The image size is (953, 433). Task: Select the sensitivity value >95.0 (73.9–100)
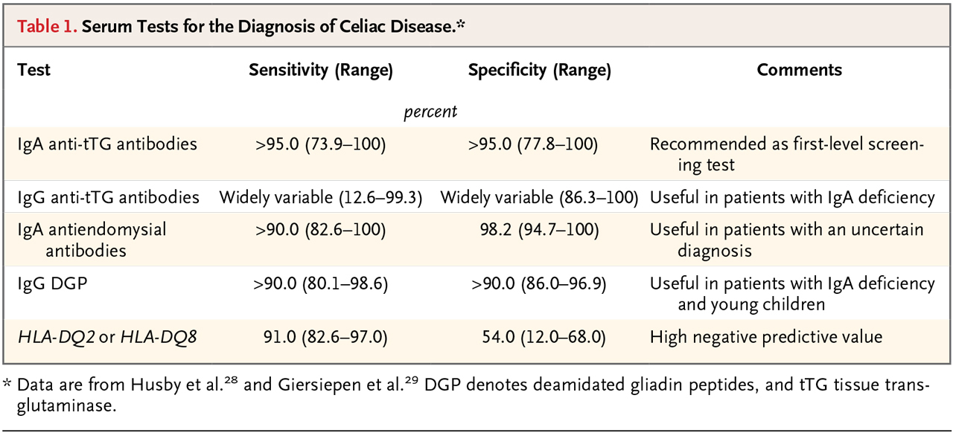[x=321, y=144]
